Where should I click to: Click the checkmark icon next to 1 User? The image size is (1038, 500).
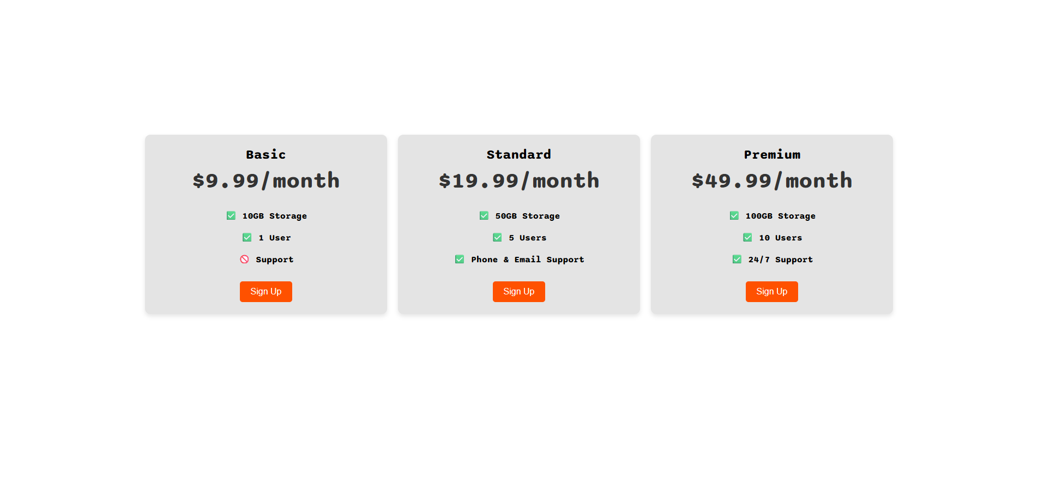click(x=247, y=238)
